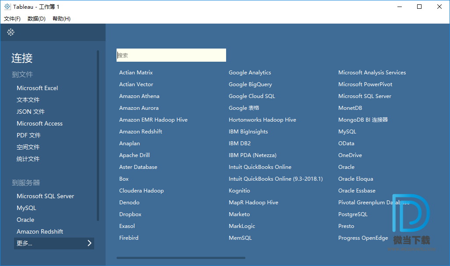Select 空间文件 connection
This screenshot has width=450, height=266.
pyautogui.click(x=28, y=147)
